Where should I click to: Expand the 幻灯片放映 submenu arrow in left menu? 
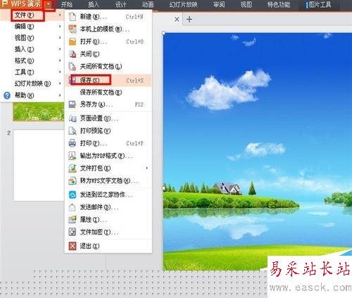click(x=60, y=83)
